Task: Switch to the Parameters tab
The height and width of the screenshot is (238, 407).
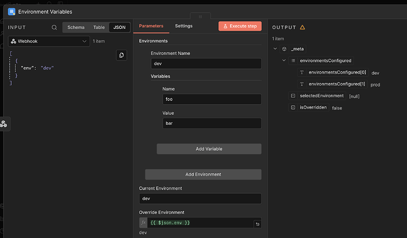Action: click(x=151, y=26)
